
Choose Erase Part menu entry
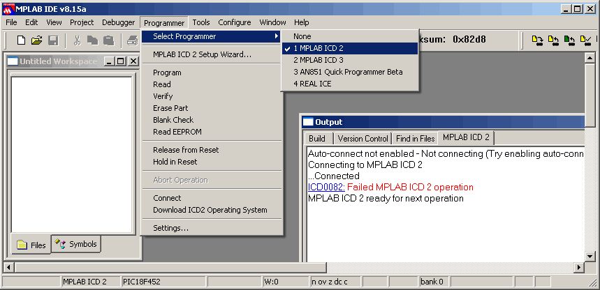pyautogui.click(x=212, y=108)
